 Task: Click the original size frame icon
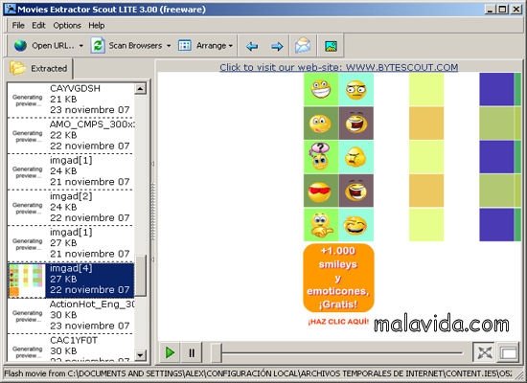(509, 352)
